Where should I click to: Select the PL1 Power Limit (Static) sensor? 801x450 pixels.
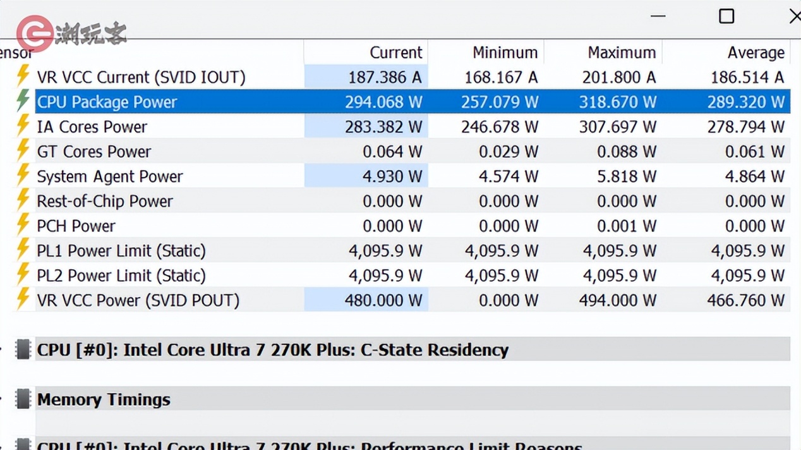(x=121, y=250)
